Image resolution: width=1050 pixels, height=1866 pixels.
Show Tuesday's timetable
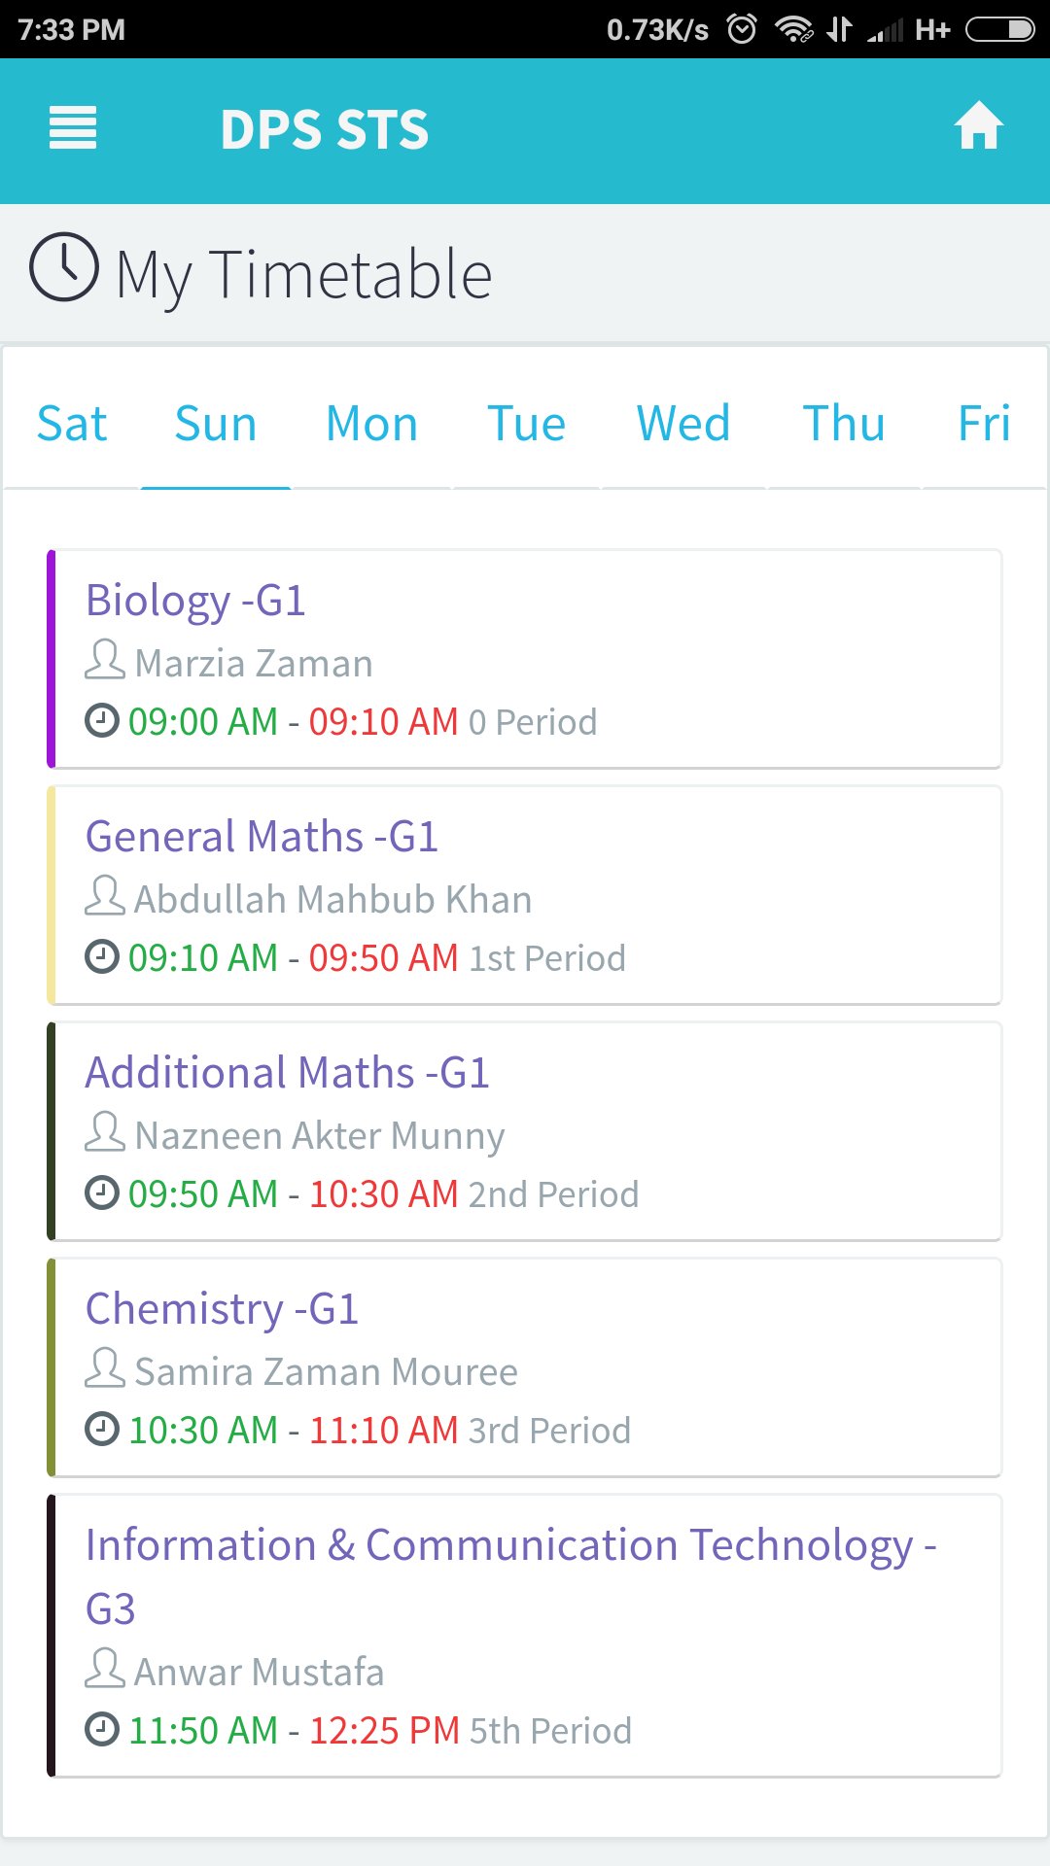coord(526,424)
